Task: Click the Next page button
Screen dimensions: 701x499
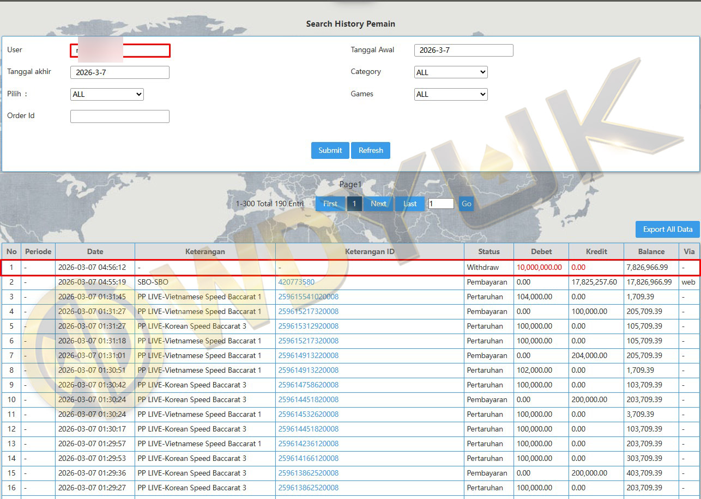Action: tap(378, 204)
